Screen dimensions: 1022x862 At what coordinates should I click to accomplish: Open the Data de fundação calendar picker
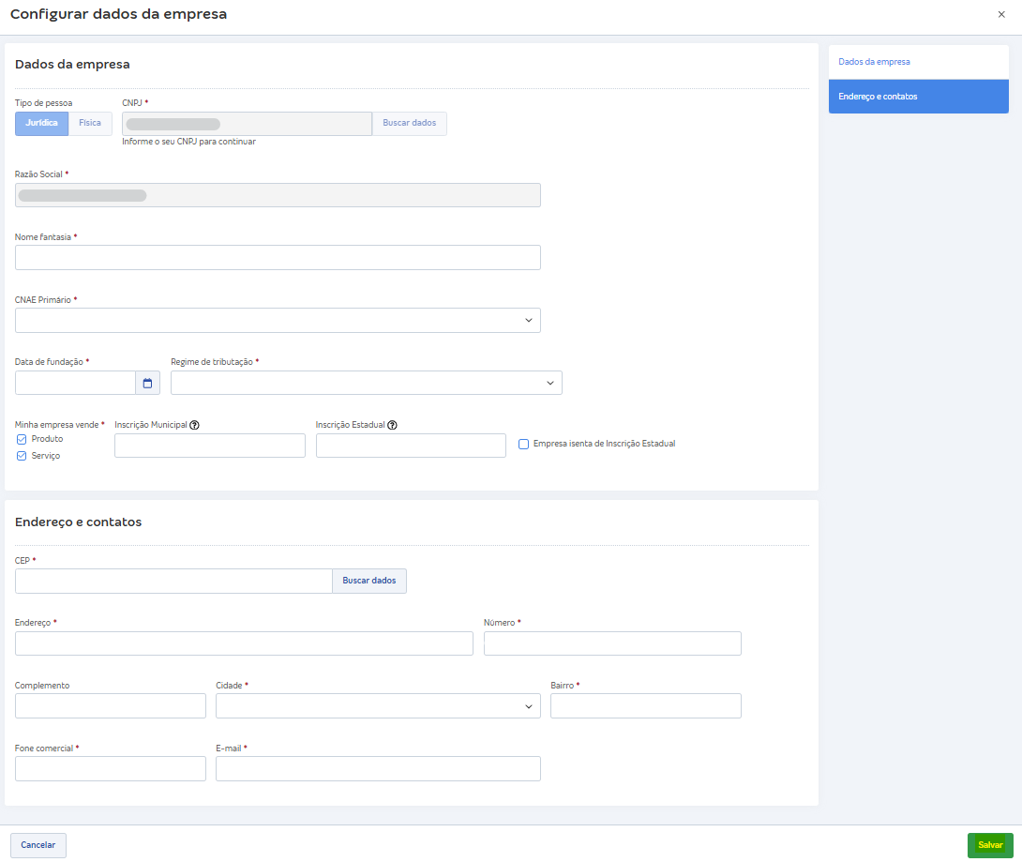point(147,383)
